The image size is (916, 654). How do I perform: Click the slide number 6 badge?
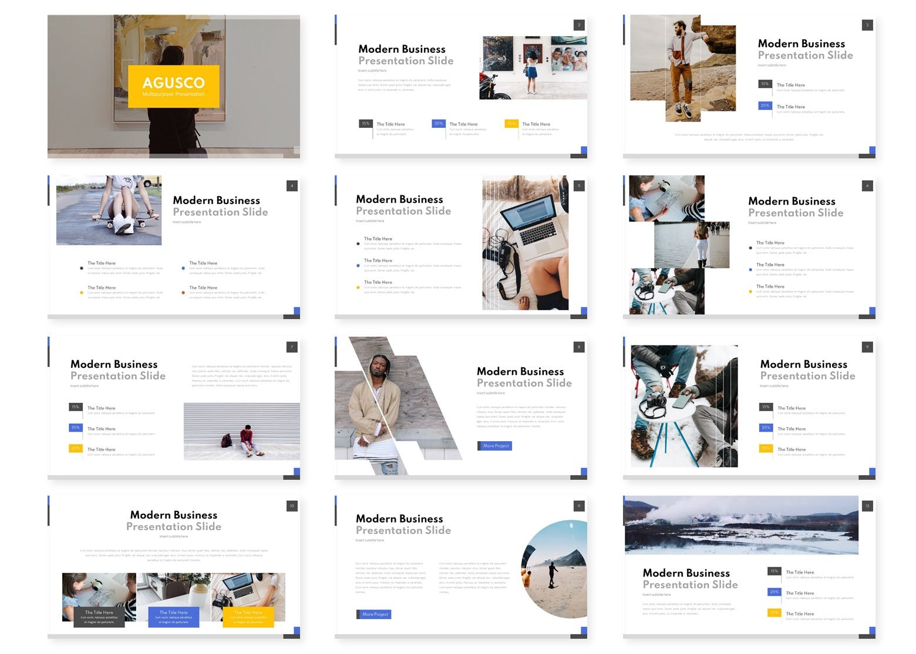pyautogui.click(x=867, y=186)
